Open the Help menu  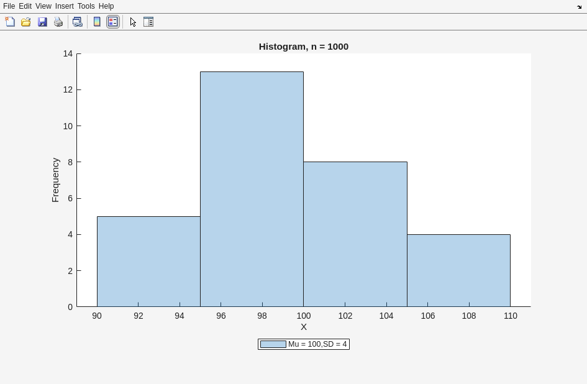106,6
